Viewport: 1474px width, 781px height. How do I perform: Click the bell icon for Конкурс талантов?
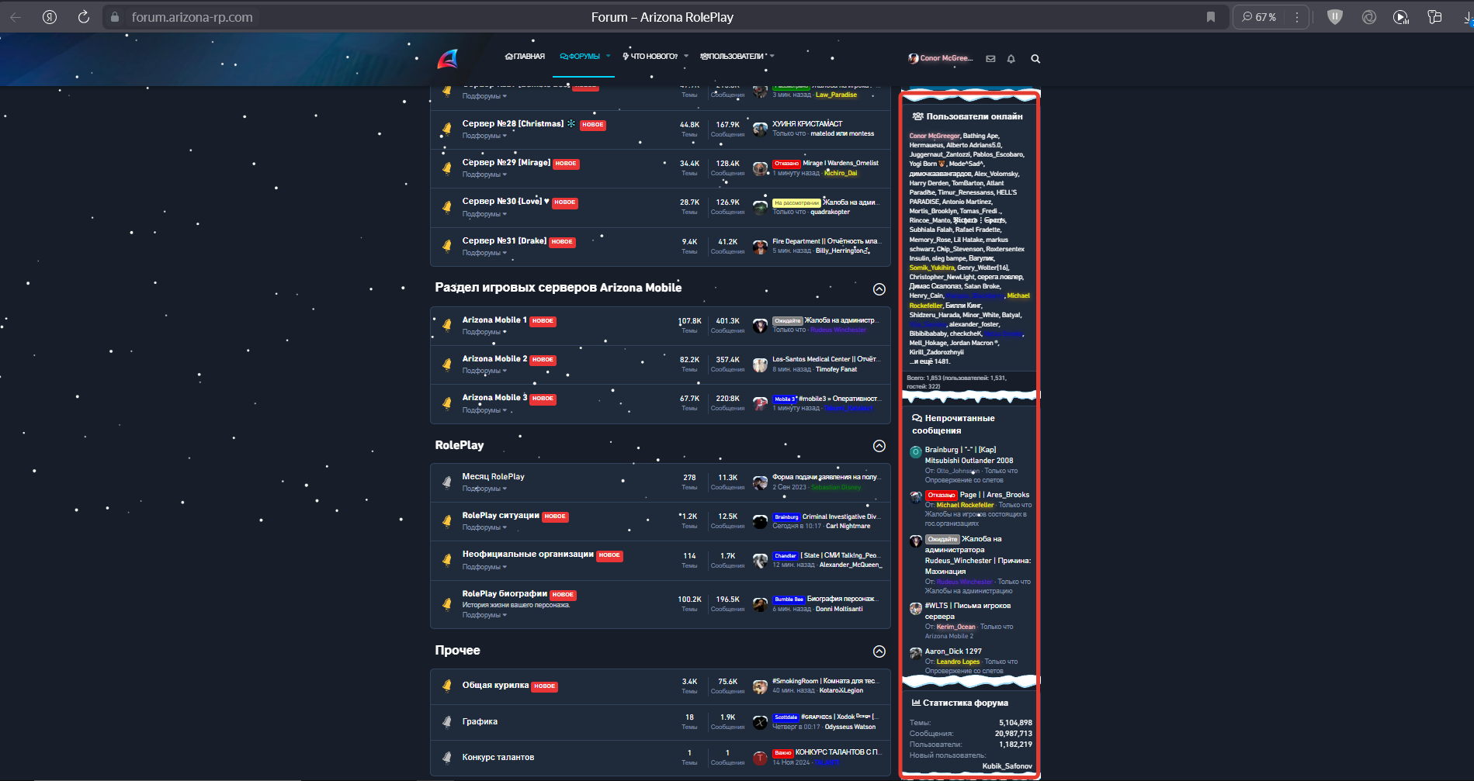(447, 758)
